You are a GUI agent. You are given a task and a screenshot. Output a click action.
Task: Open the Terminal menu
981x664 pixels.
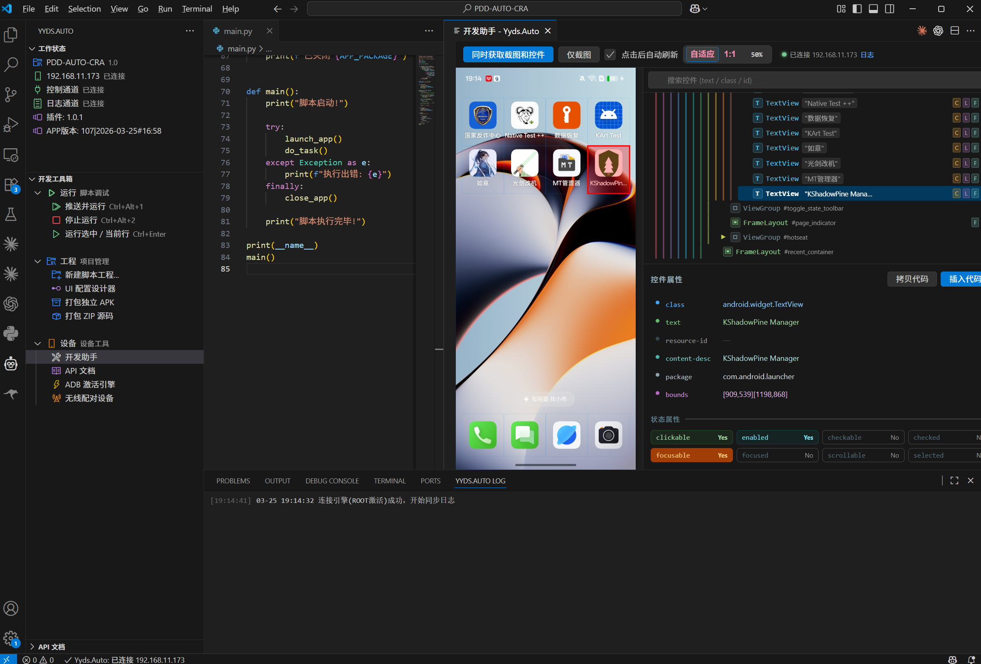tap(197, 9)
